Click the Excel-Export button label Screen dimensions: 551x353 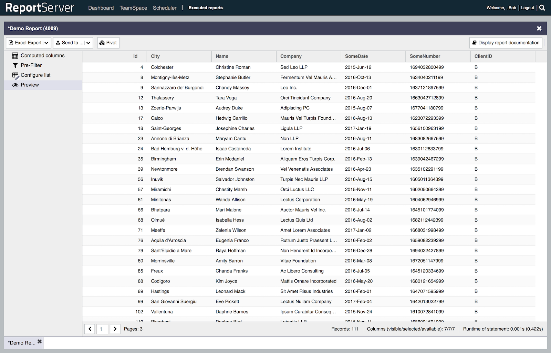(28, 43)
